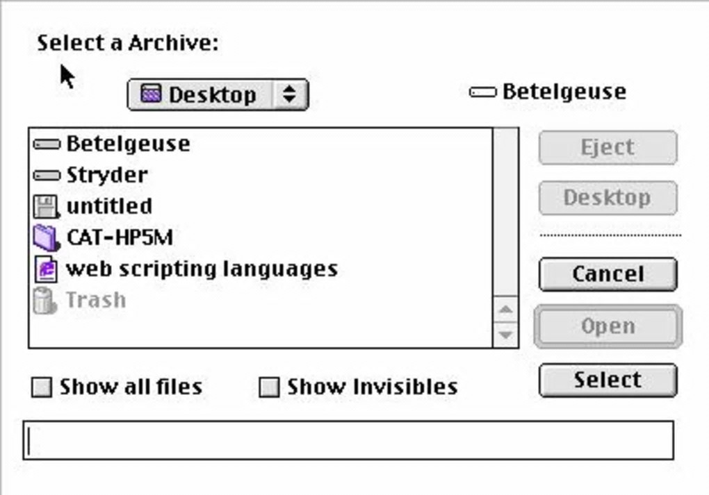The height and width of the screenshot is (495, 709).
Task: Click the Open button
Action: pyautogui.click(x=608, y=326)
